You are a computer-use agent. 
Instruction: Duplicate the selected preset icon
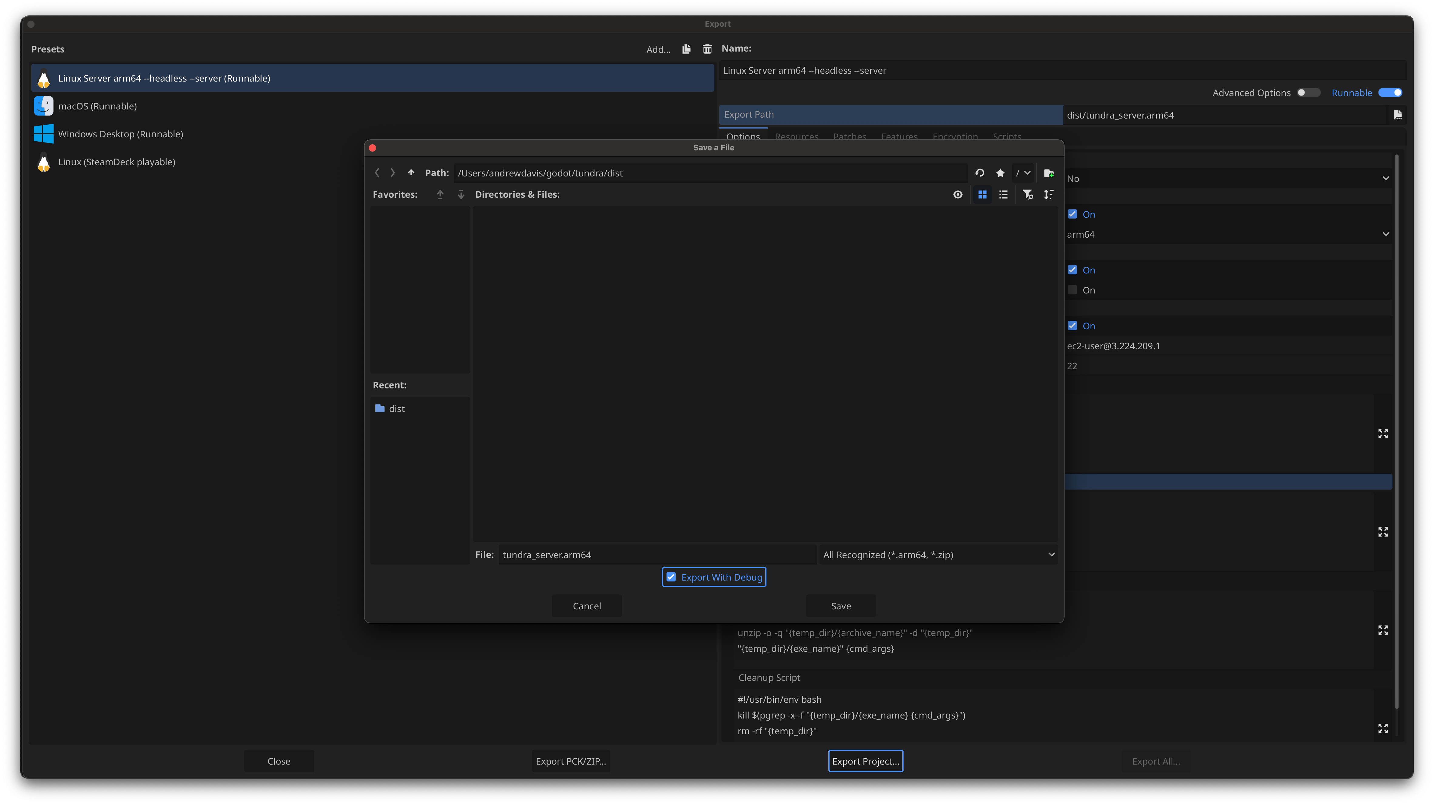pyautogui.click(x=686, y=49)
